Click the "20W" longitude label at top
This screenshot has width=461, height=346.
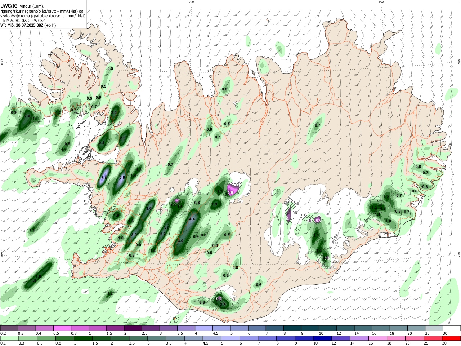[x=192, y=2]
